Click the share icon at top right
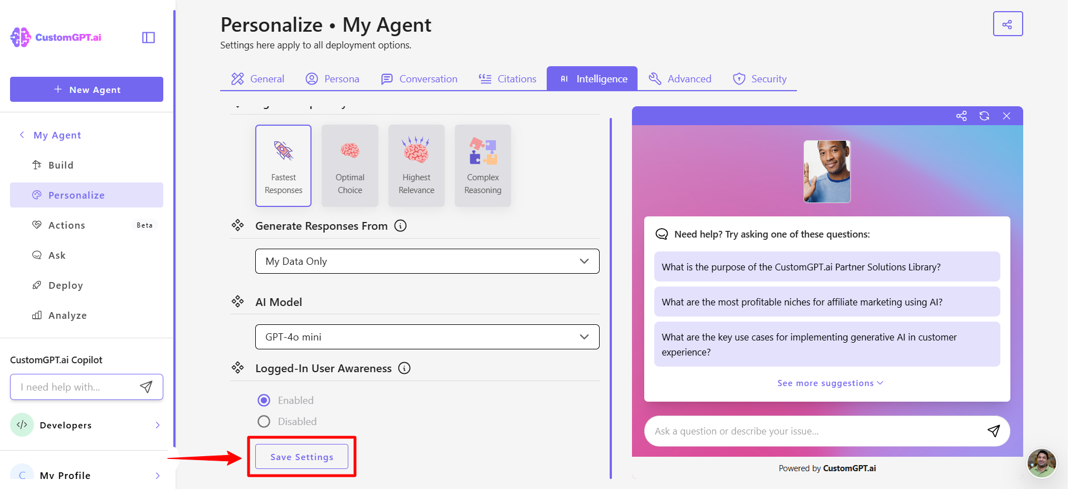The height and width of the screenshot is (489, 1070). click(x=1008, y=24)
